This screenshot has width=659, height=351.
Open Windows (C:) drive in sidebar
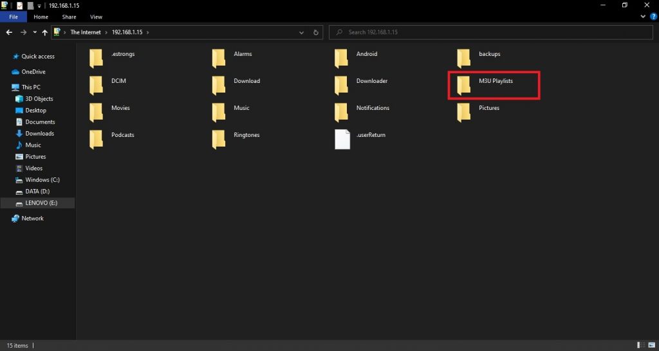click(42, 180)
